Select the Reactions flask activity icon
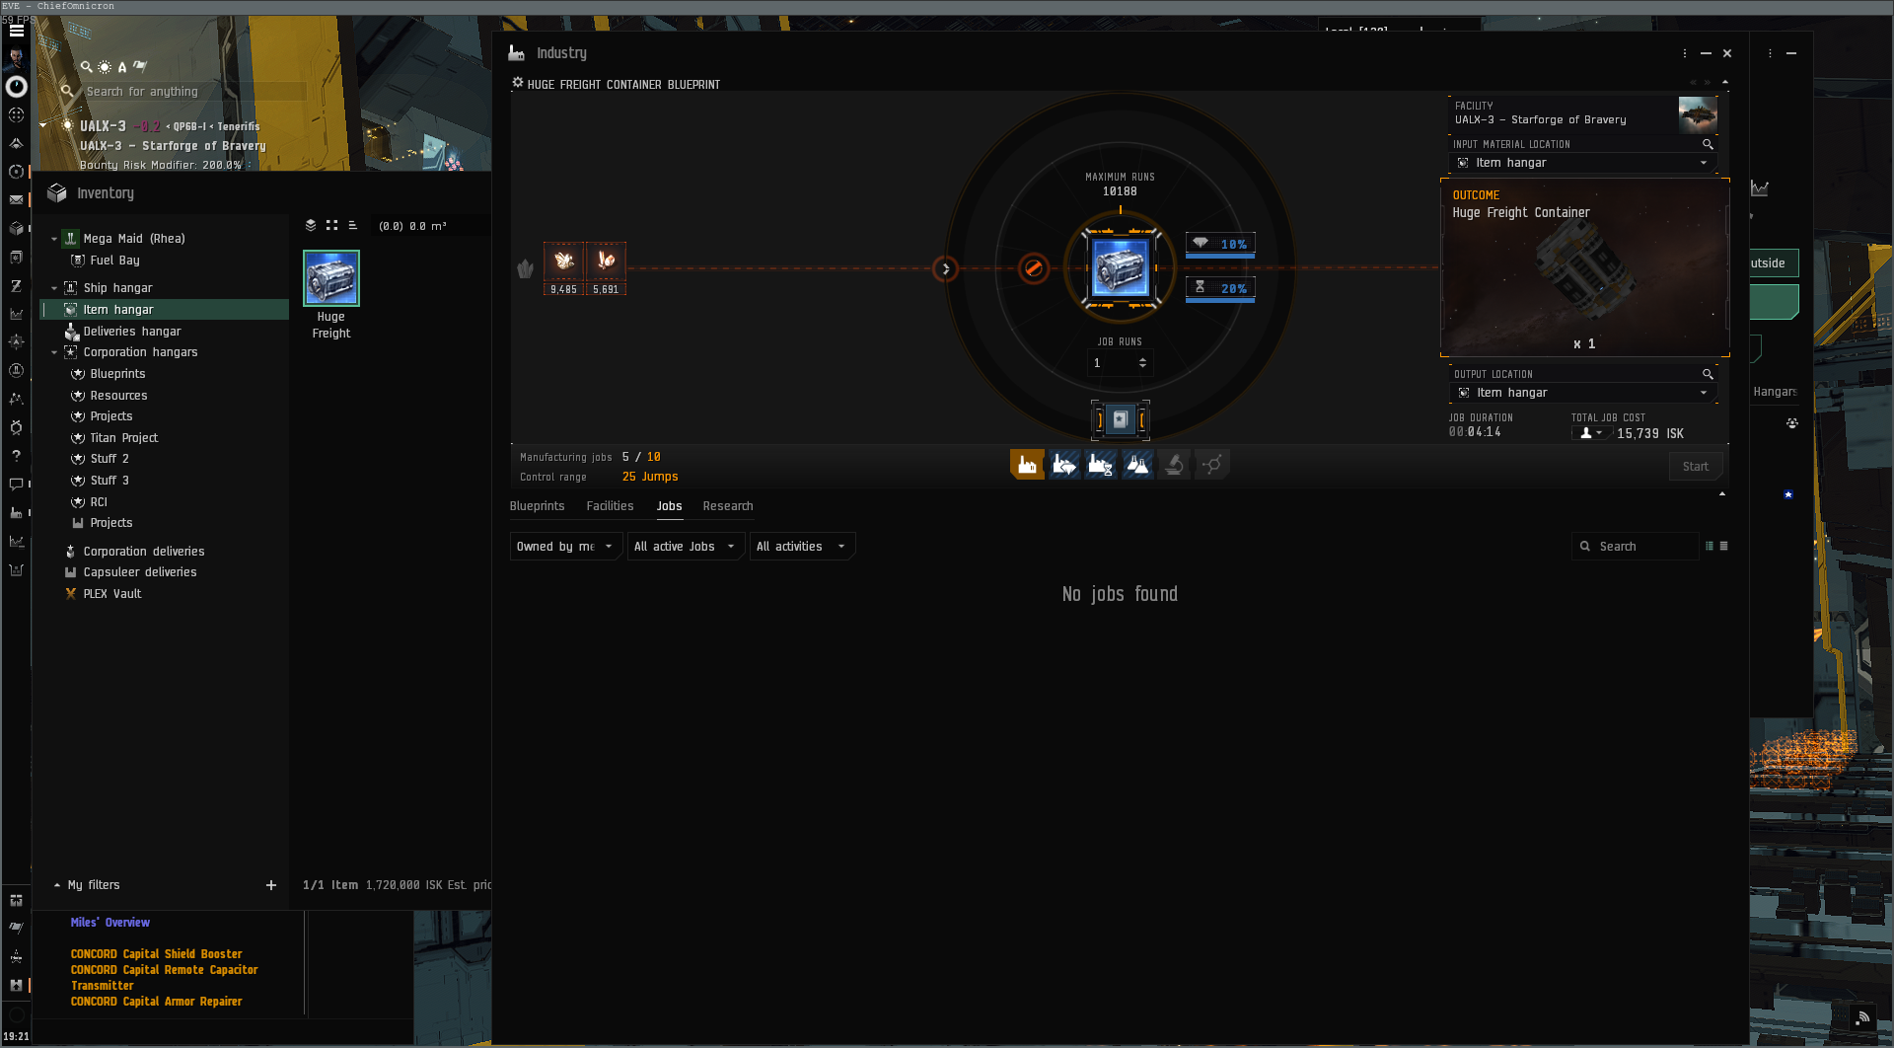 [x=1137, y=465]
